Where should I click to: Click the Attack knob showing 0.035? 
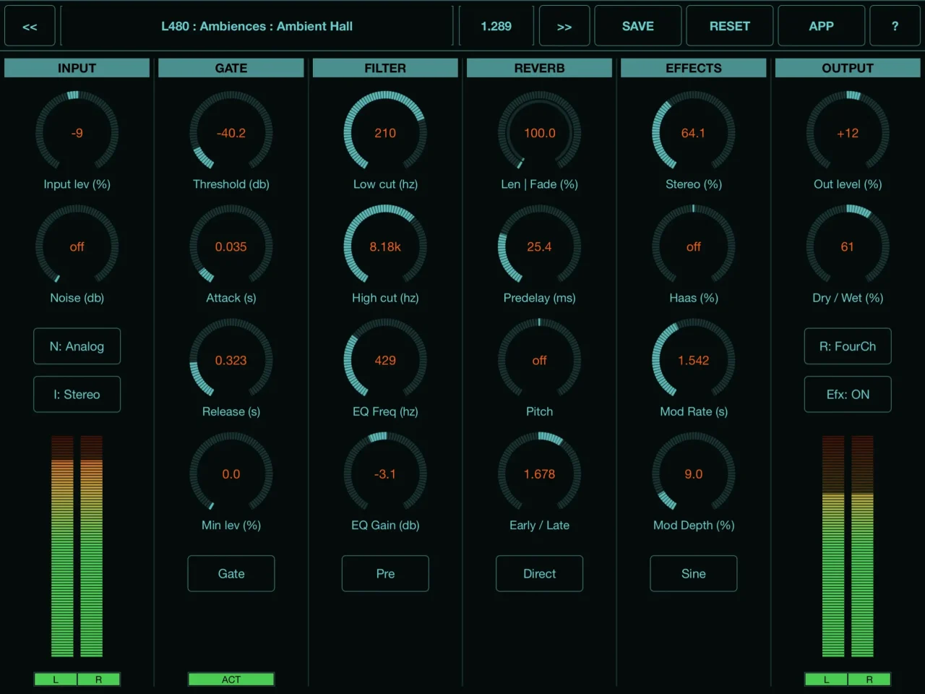point(231,246)
